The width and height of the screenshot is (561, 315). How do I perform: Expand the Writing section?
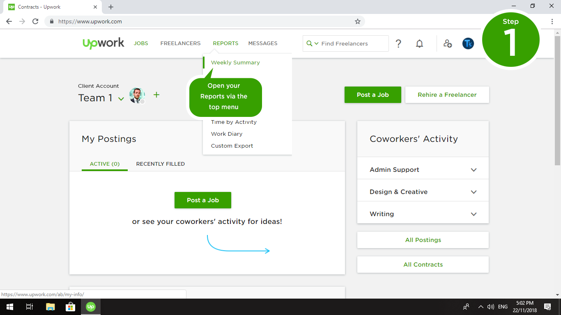pyautogui.click(x=474, y=214)
